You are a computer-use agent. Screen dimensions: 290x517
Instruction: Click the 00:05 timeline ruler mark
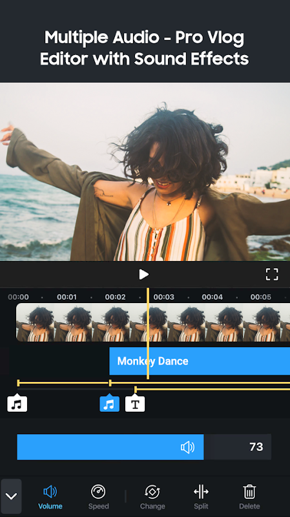click(x=261, y=297)
